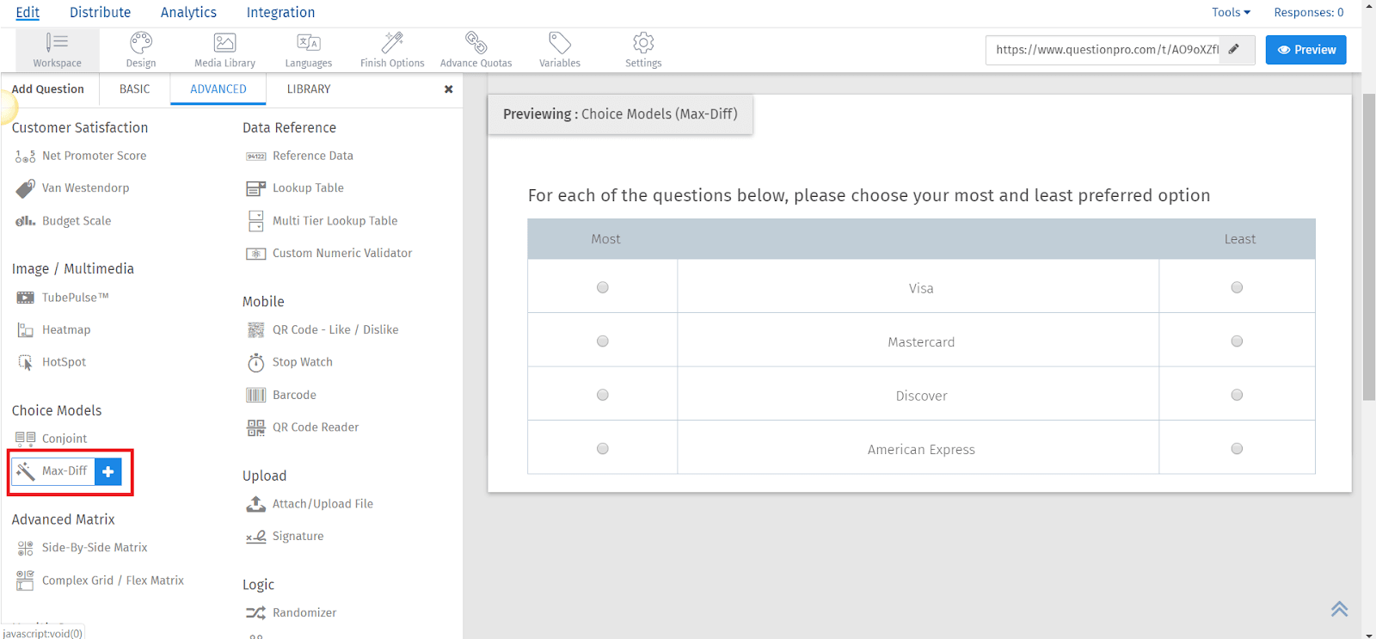Open the Variables tag icon
This screenshot has height=639, width=1376.
[560, 42]
